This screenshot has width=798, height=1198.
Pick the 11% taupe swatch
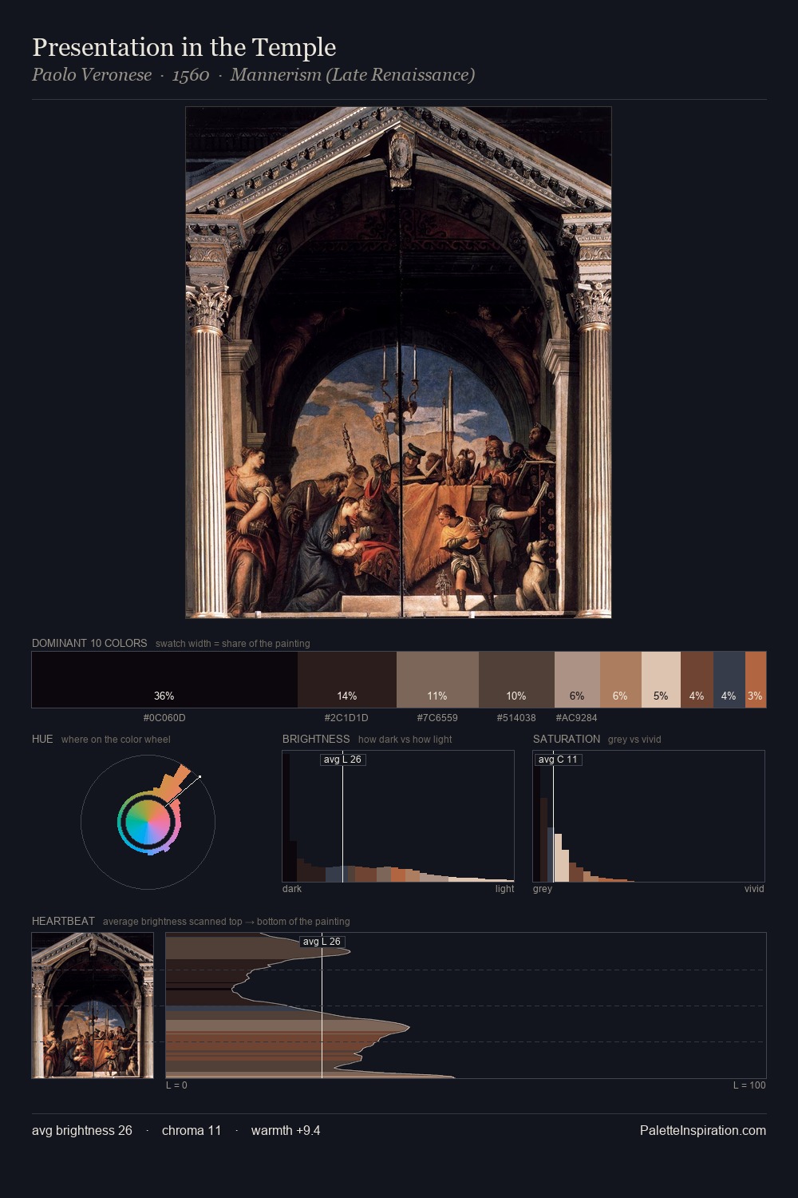(x=437, y=680)
